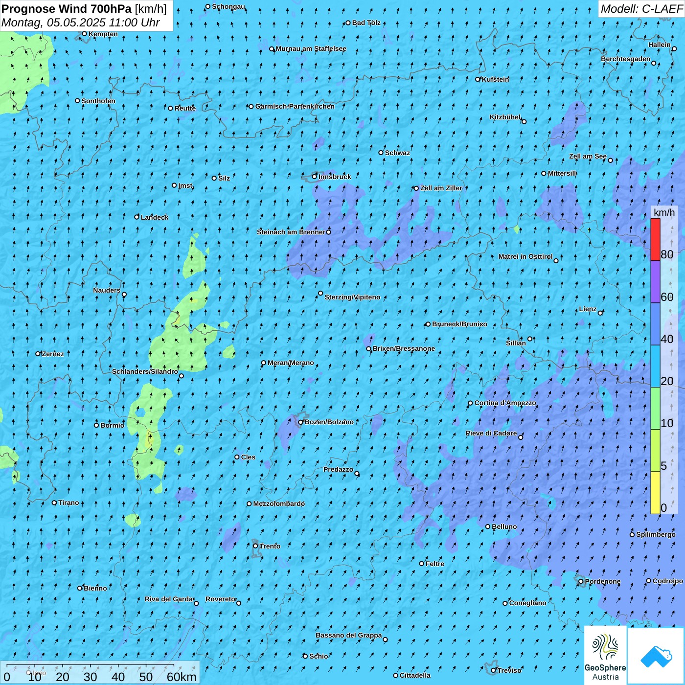The width and height of the screenshot is (685, 685).
Task: Click the Innsbruck city marker
Action: point(315,177)
